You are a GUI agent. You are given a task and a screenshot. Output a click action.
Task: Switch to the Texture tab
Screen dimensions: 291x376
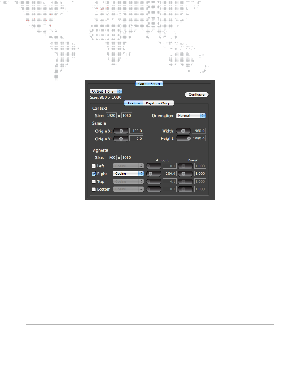point(134,103)
